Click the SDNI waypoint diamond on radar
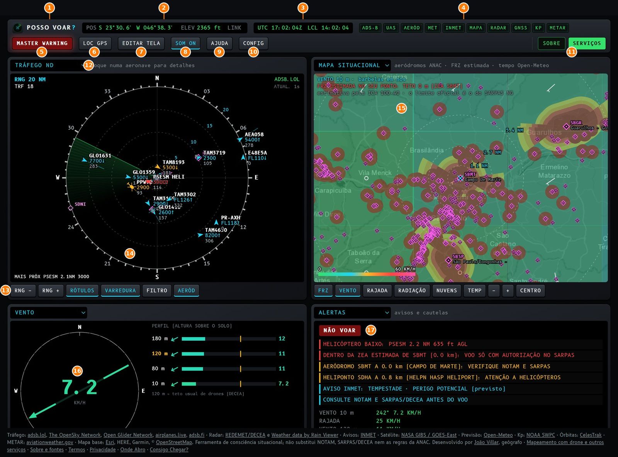Viewport: 618px width, 457px height. pos(70,208)
